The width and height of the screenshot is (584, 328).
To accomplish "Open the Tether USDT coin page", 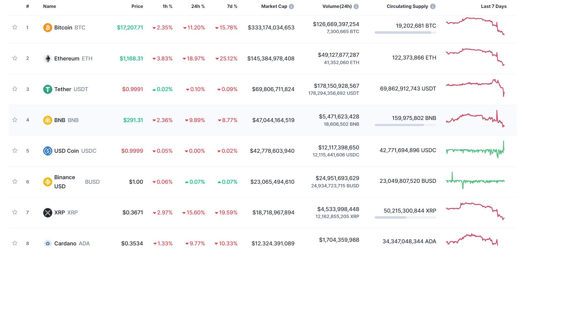I will coord(71,89).
